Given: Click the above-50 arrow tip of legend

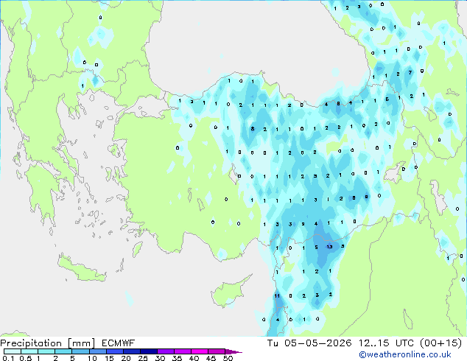Looking at the screenshot, I should (x=233, y=351).
